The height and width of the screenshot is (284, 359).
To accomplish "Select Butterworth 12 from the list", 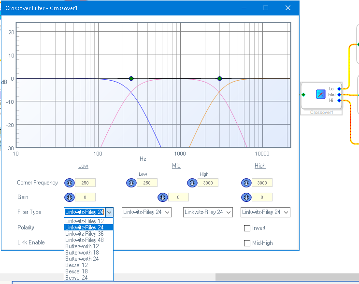I will coord(88,246).
